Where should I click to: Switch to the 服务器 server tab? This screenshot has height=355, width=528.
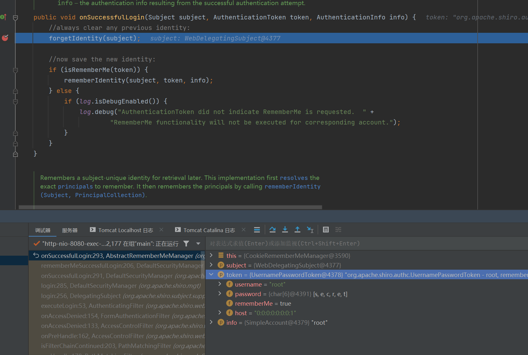pyautogui.click(x=70, y=230)
